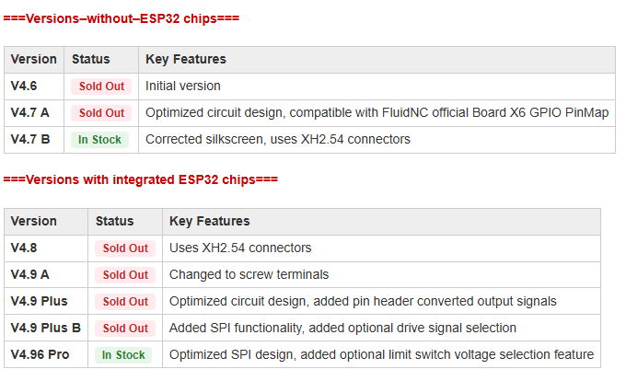This screenshot has width=626, height=381.
Task: Click the Sold Out badge in V4.7 A row
Action: [x=101, y=113]
